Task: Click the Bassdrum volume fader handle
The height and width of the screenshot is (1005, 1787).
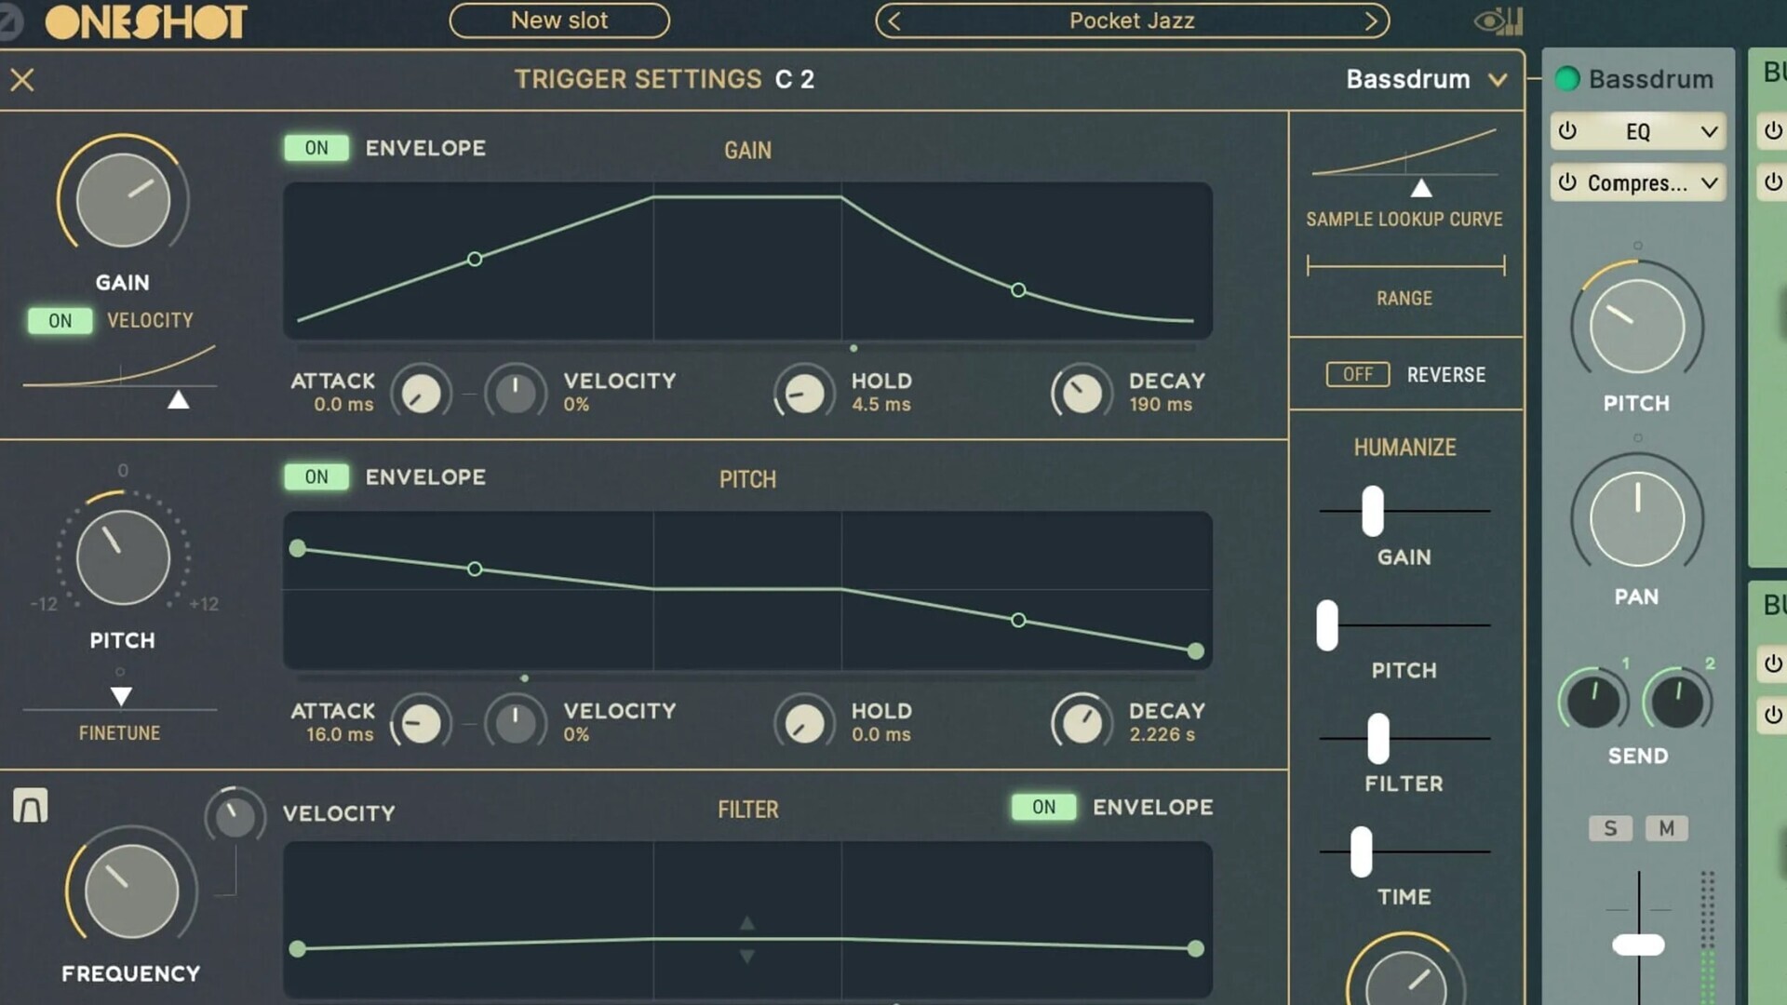Action: [x=1638, y=945]
